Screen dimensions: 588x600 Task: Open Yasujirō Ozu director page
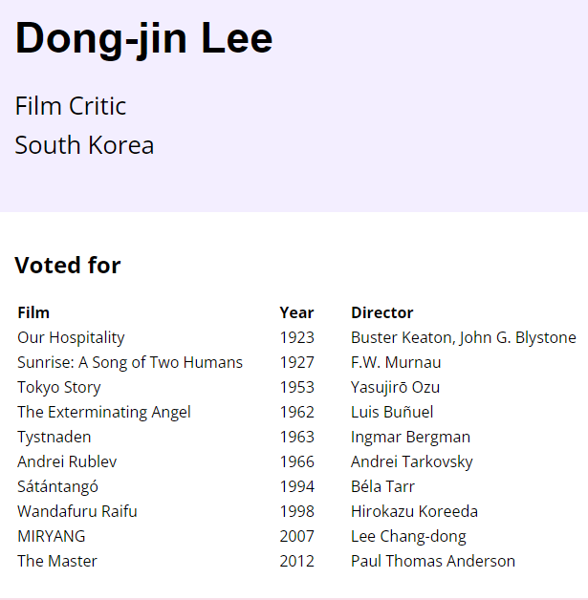click(395, 387)
